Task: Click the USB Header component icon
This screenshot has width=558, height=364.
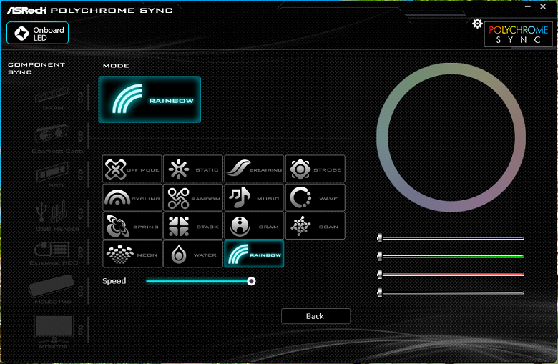Action: (52, 212)
